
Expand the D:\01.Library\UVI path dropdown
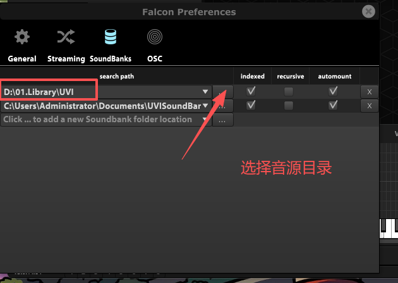tap(205, 92)
